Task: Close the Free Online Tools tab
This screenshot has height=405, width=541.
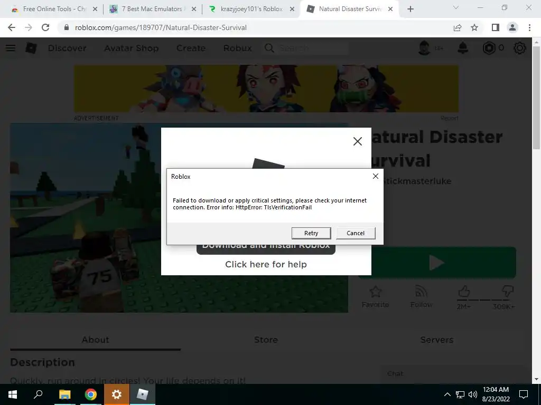Action: pyautogui.click(x=95, y=9)
